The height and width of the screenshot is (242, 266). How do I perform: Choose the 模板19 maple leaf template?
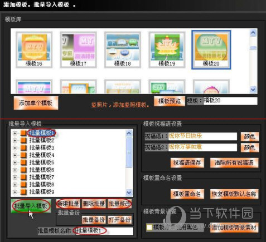point(167,50)
